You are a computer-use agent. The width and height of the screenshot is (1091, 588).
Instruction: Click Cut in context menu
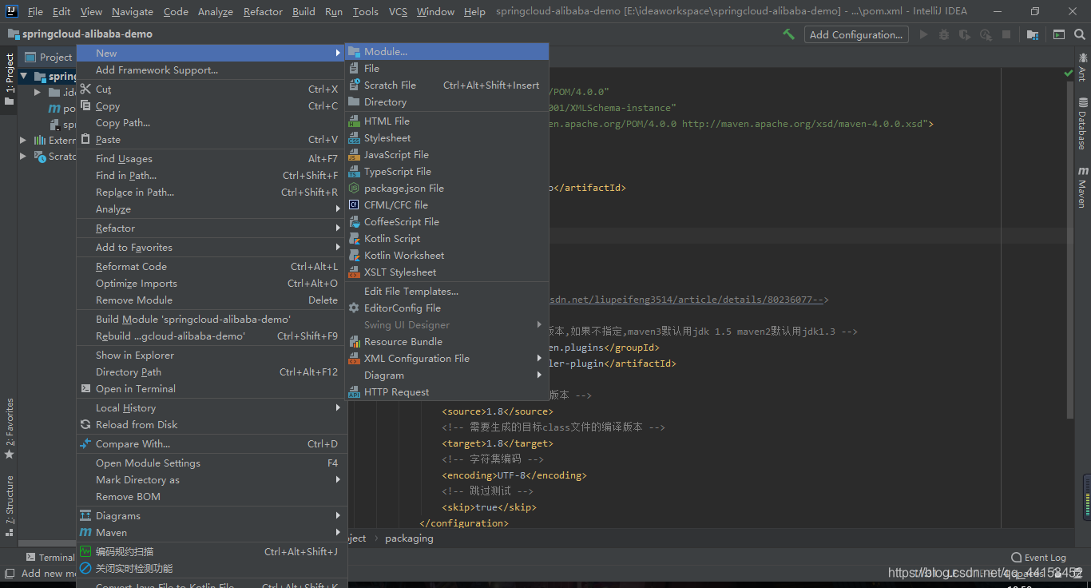[x=212, y=89]
